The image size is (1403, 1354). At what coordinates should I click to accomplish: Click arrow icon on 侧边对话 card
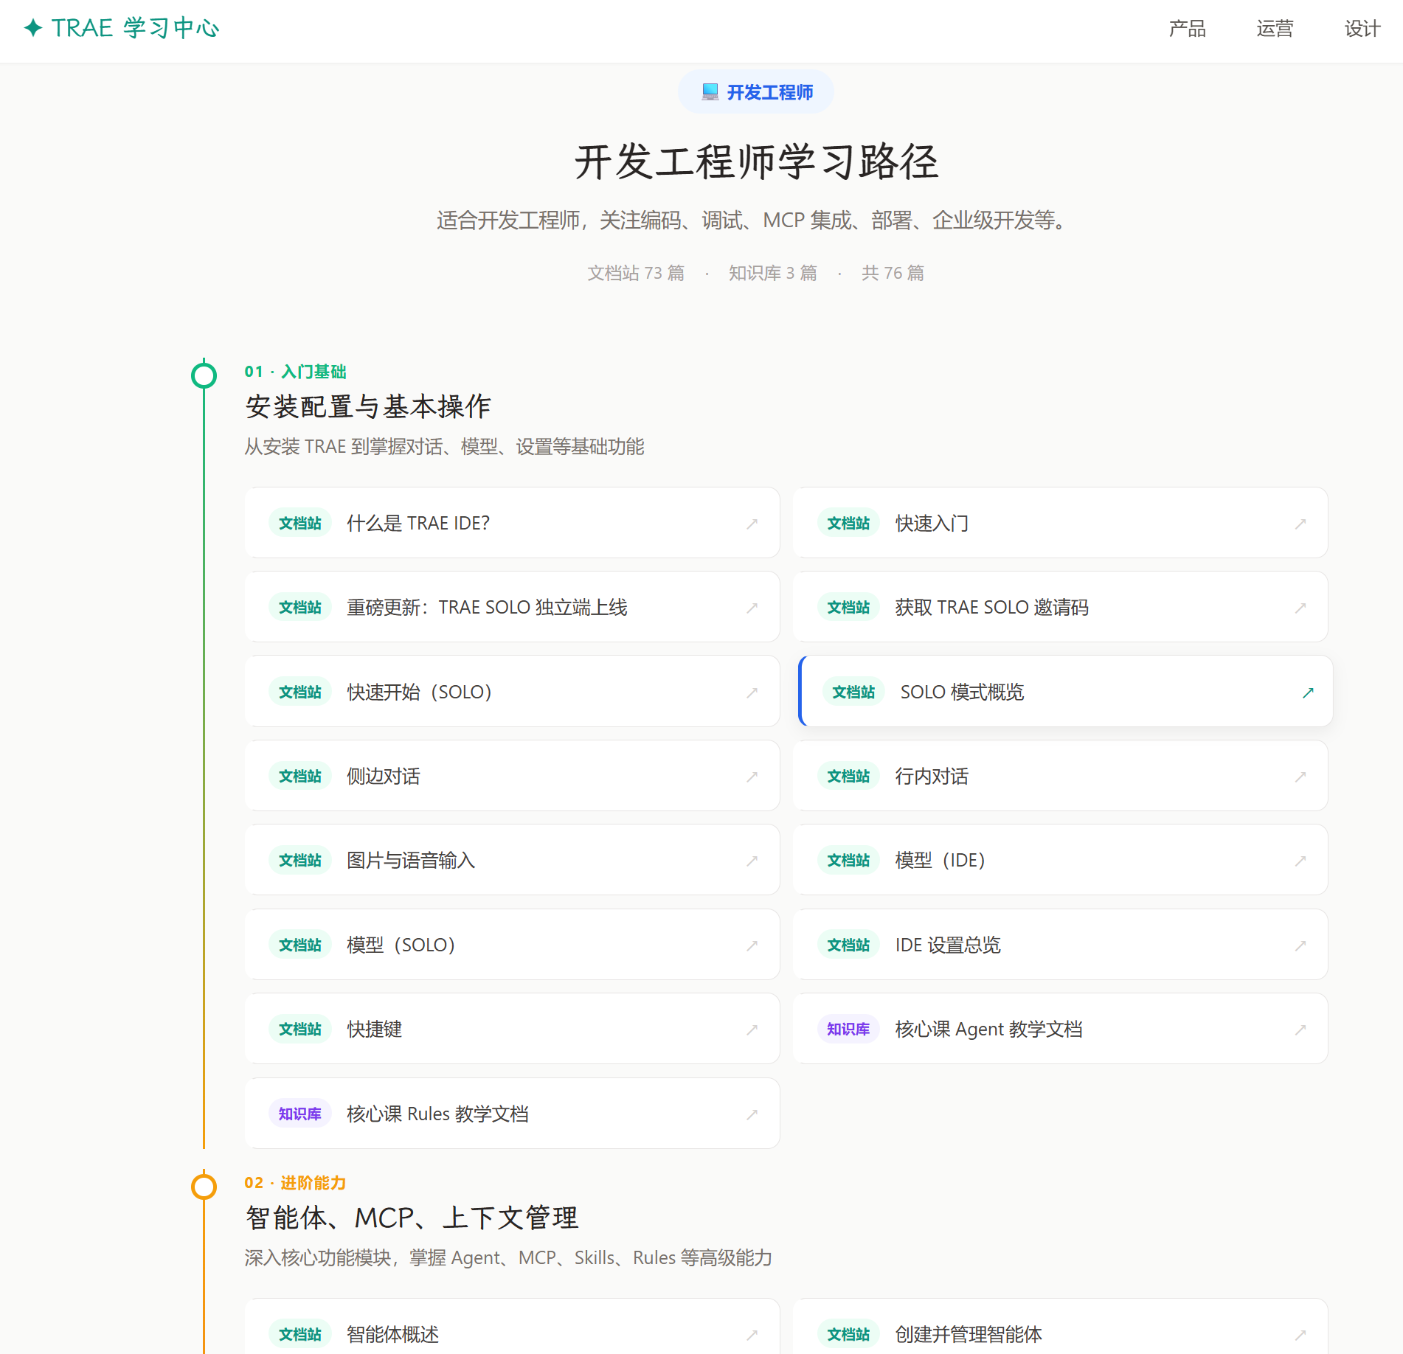point(752,777)
